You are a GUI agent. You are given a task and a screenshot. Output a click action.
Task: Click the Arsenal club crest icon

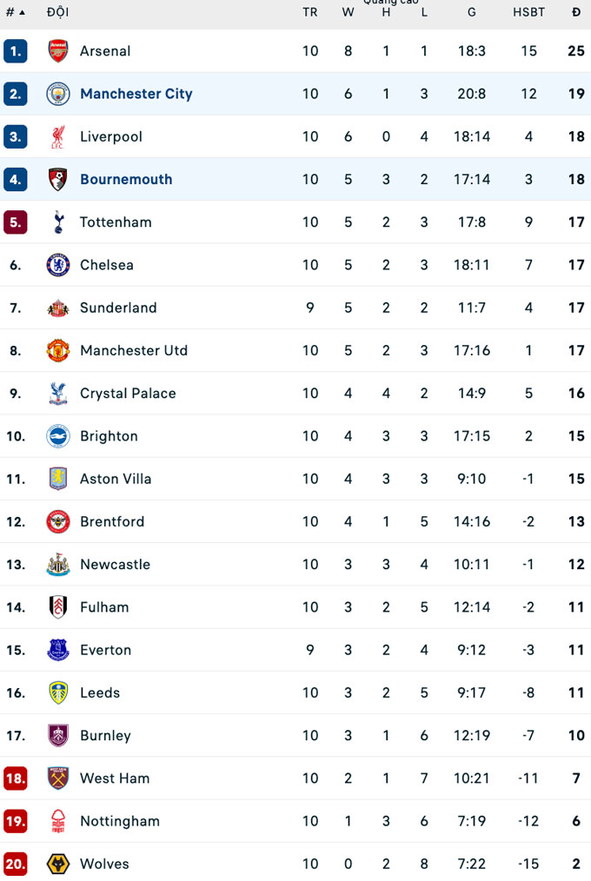58,51
